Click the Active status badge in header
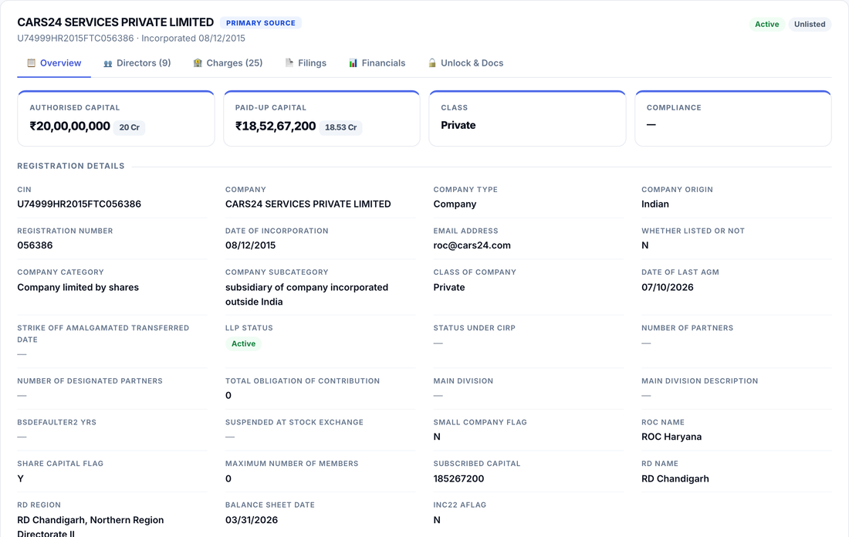 (766, 25)
